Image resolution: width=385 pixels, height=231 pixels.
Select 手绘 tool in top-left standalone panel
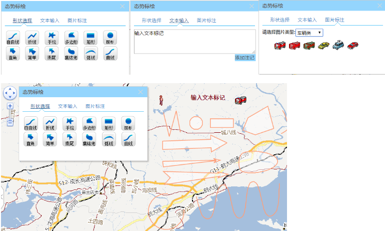click(51, 38)
